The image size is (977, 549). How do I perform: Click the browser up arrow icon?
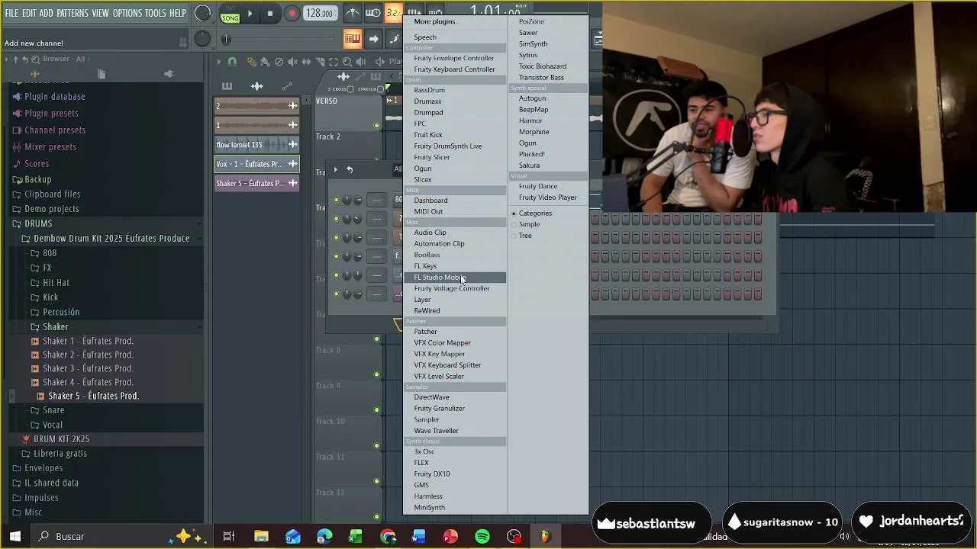tap(15, 59)
